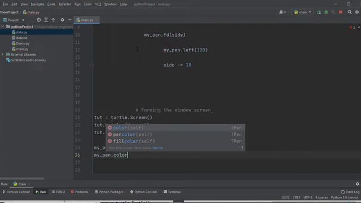The height and width of the screenshot is (203, 361).
Task: Click the CRLF line separator status
Action: point(296,197)
